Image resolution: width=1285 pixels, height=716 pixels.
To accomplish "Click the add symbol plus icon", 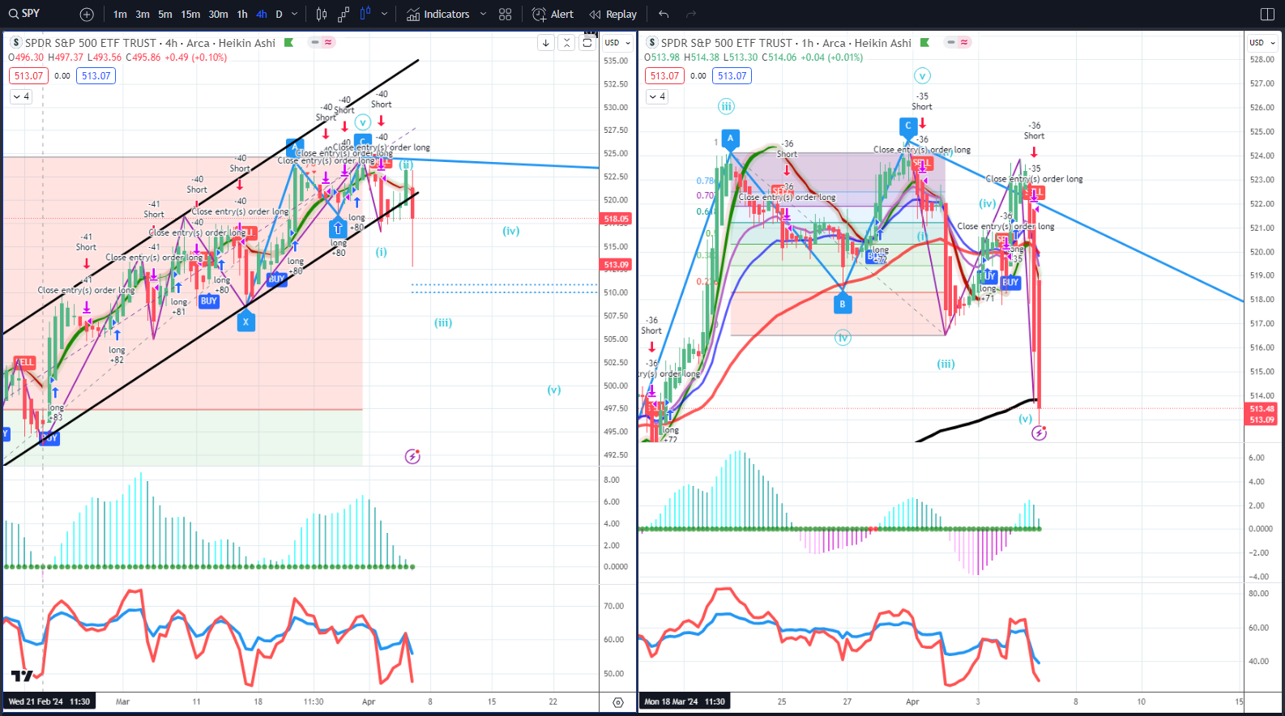I will click(87, 15).
